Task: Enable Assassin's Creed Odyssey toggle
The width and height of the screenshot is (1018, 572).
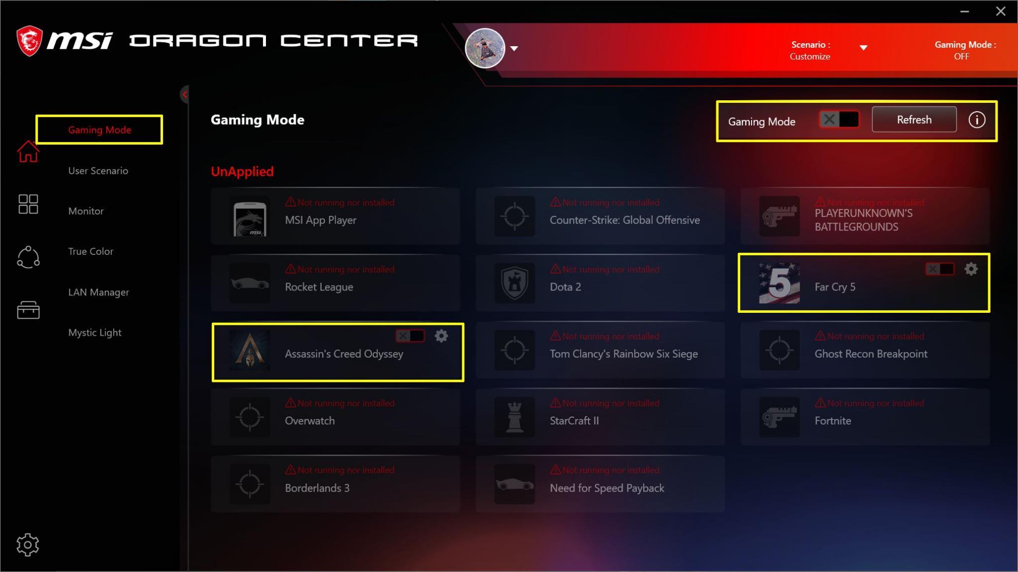Action: tap(410, 336)
